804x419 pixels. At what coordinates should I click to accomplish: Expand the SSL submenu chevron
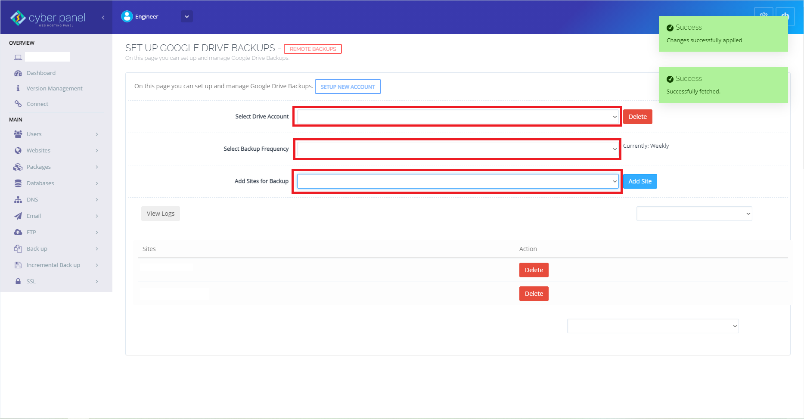(x=97, y=281)
